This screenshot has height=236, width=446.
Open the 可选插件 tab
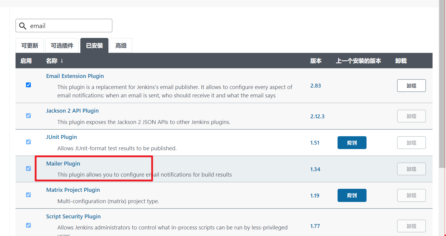tap(62, 46)
